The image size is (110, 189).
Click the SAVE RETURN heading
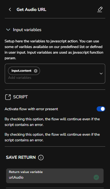21,157
